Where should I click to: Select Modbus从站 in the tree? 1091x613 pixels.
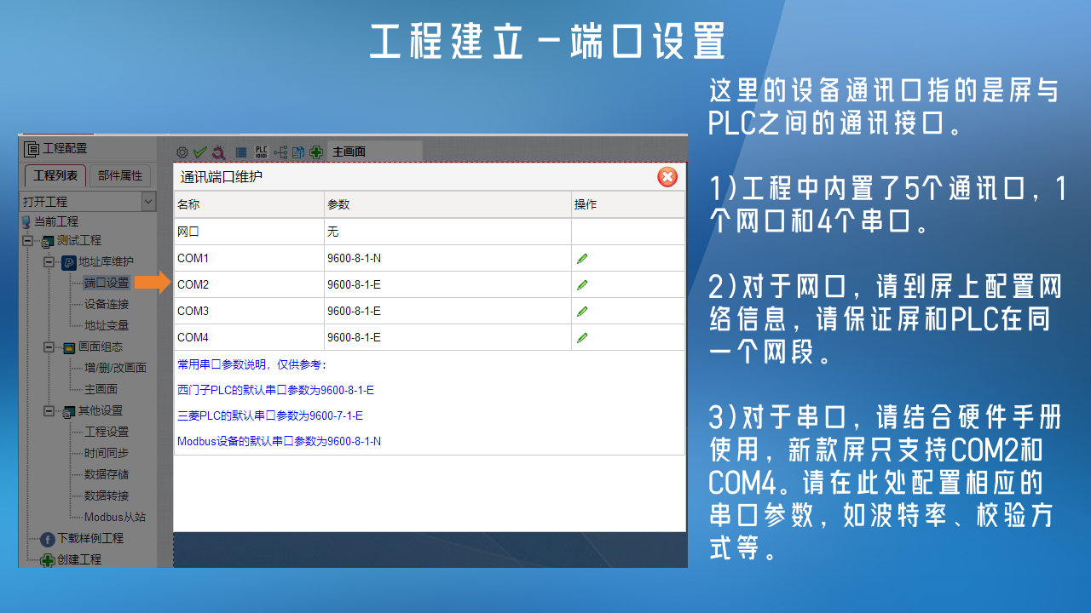(114, 517)
